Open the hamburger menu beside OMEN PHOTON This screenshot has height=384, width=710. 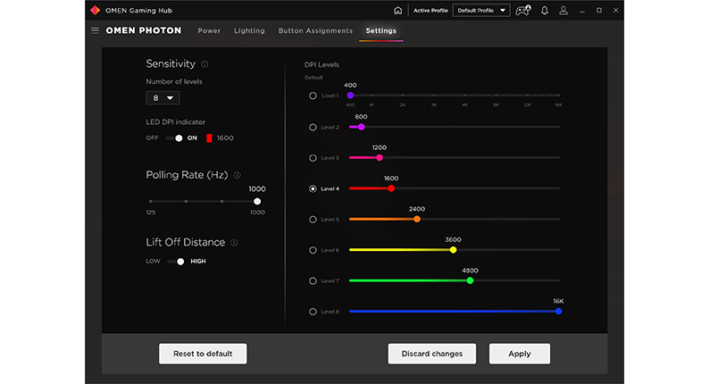point(95,30)
